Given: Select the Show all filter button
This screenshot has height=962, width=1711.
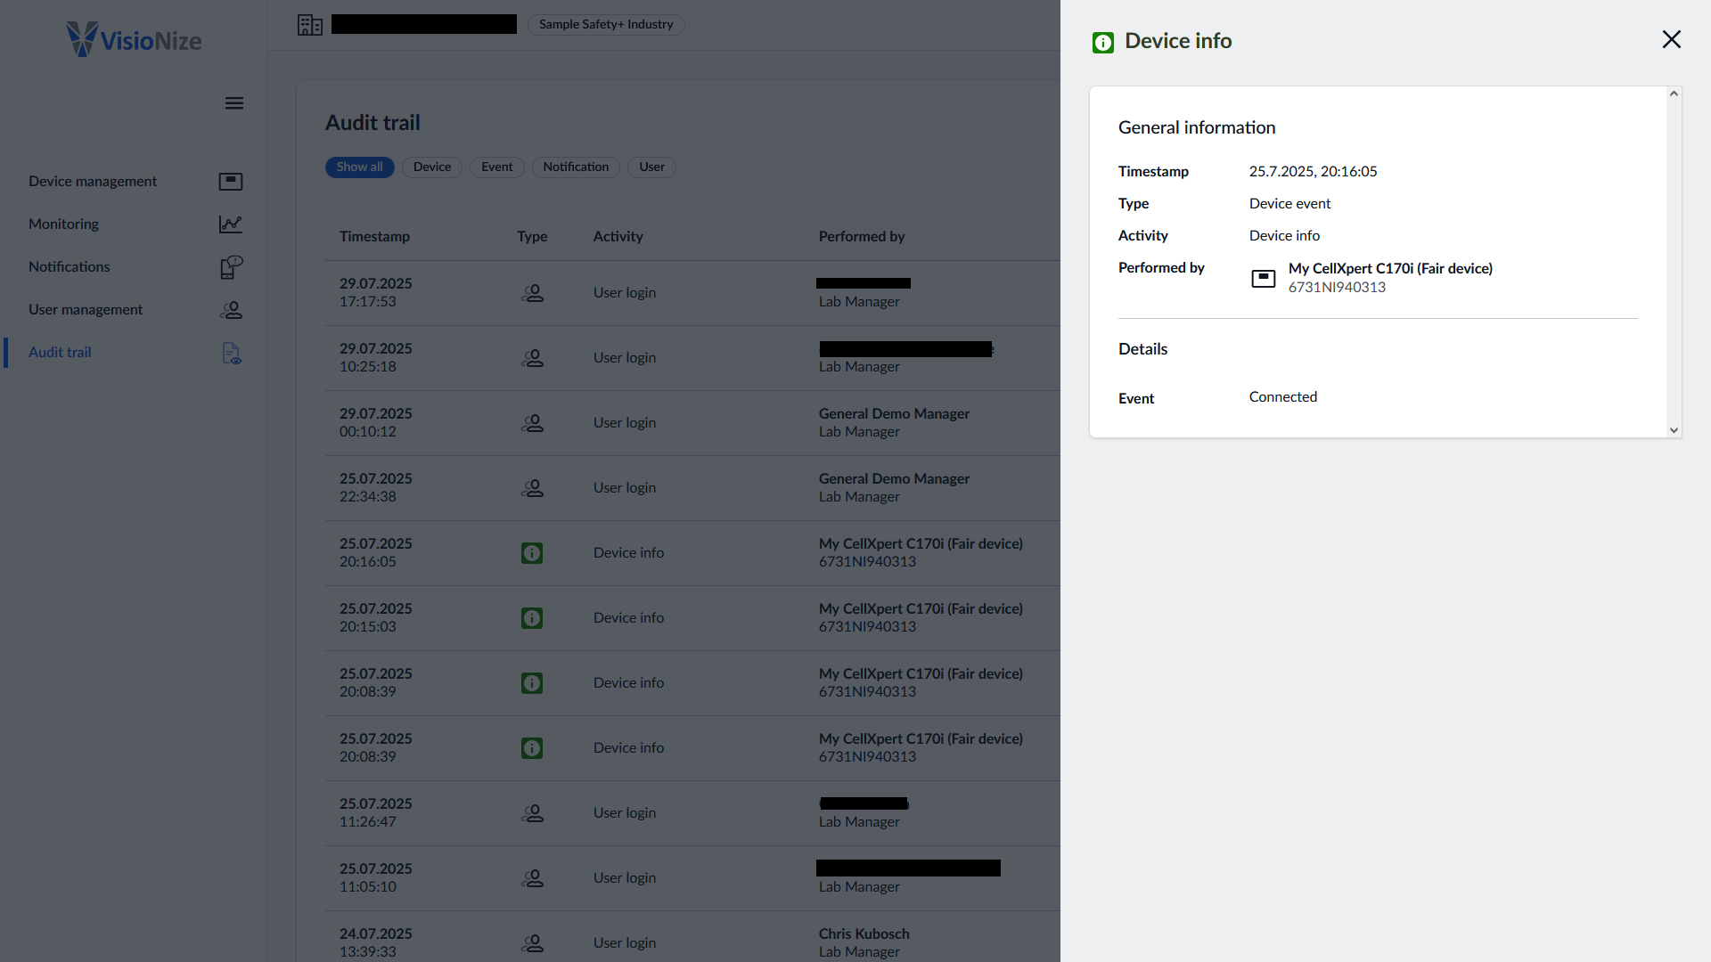Looking at the screenshot, I should point(360,167).
